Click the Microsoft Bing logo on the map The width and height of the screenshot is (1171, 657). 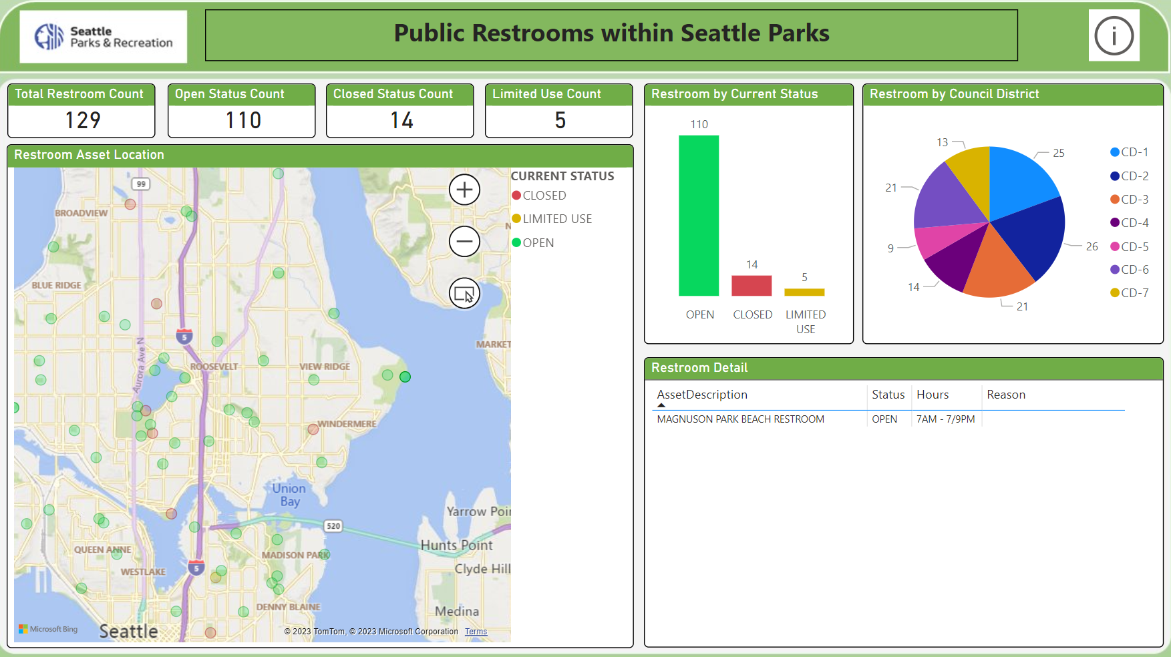click(x=49, y=629)
